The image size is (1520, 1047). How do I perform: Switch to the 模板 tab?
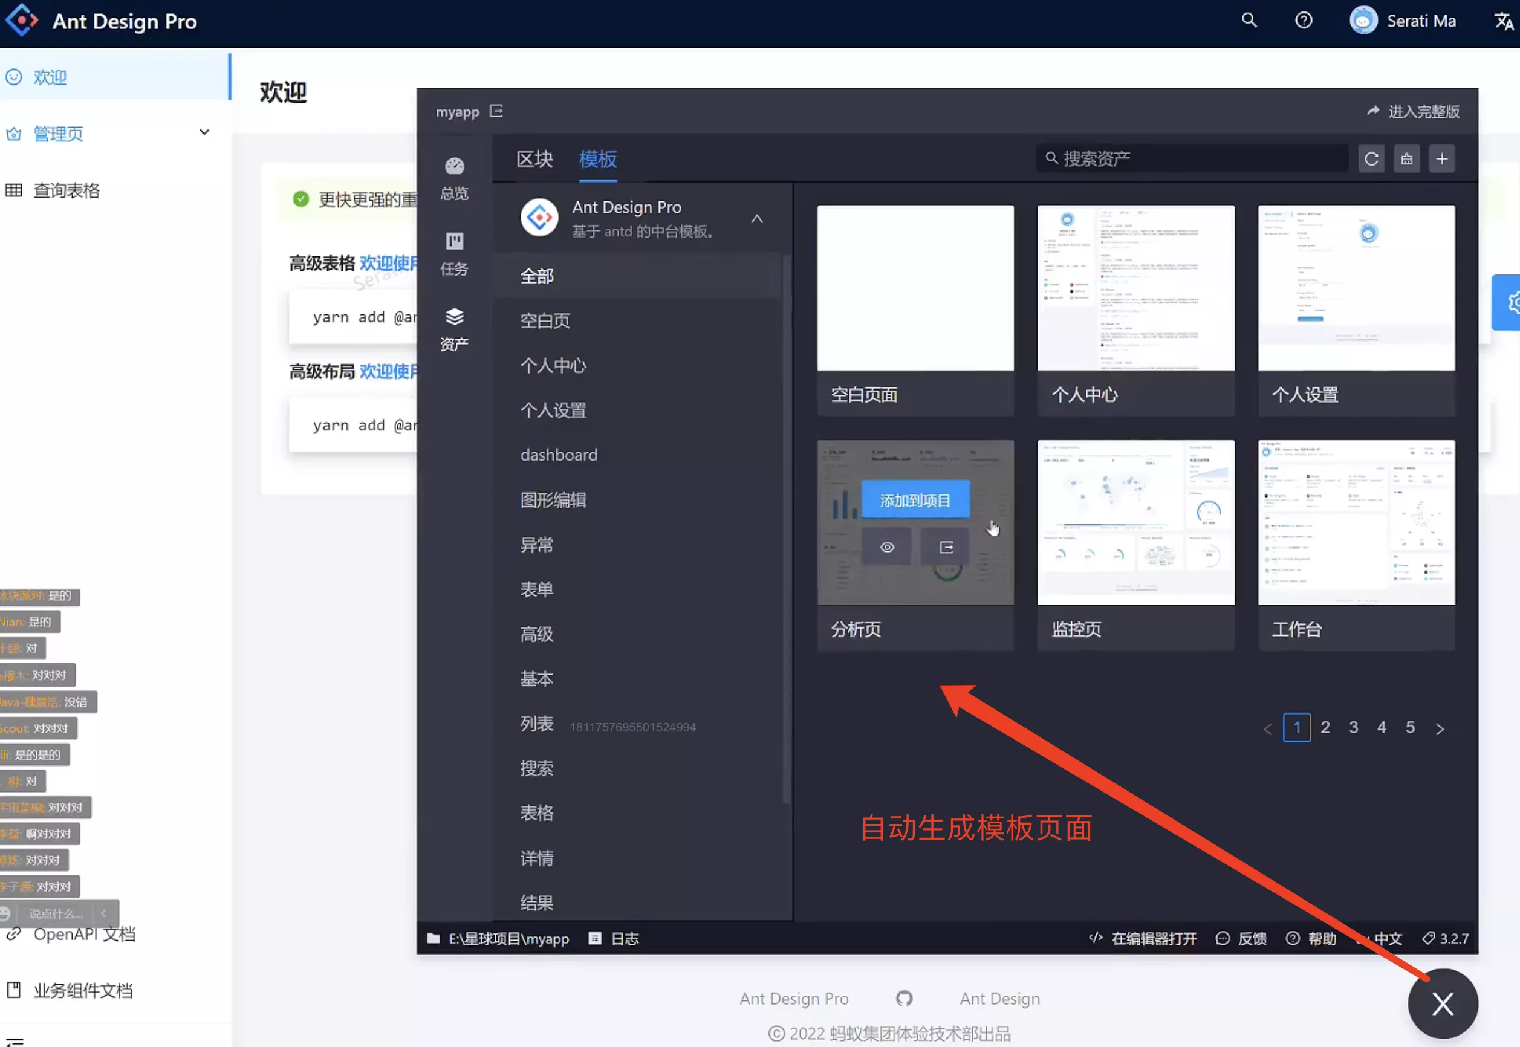597,159
